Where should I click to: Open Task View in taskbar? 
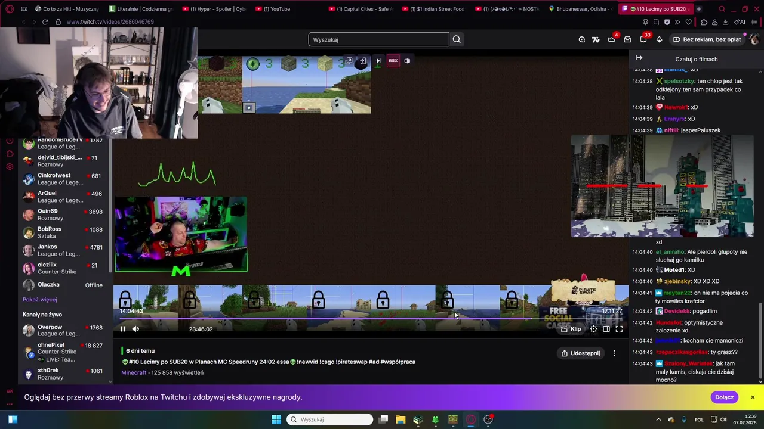[383, 419]
